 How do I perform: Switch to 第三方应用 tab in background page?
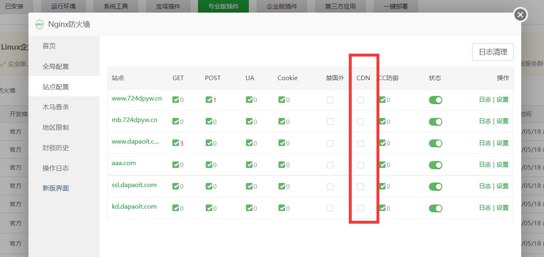[340, 6]
